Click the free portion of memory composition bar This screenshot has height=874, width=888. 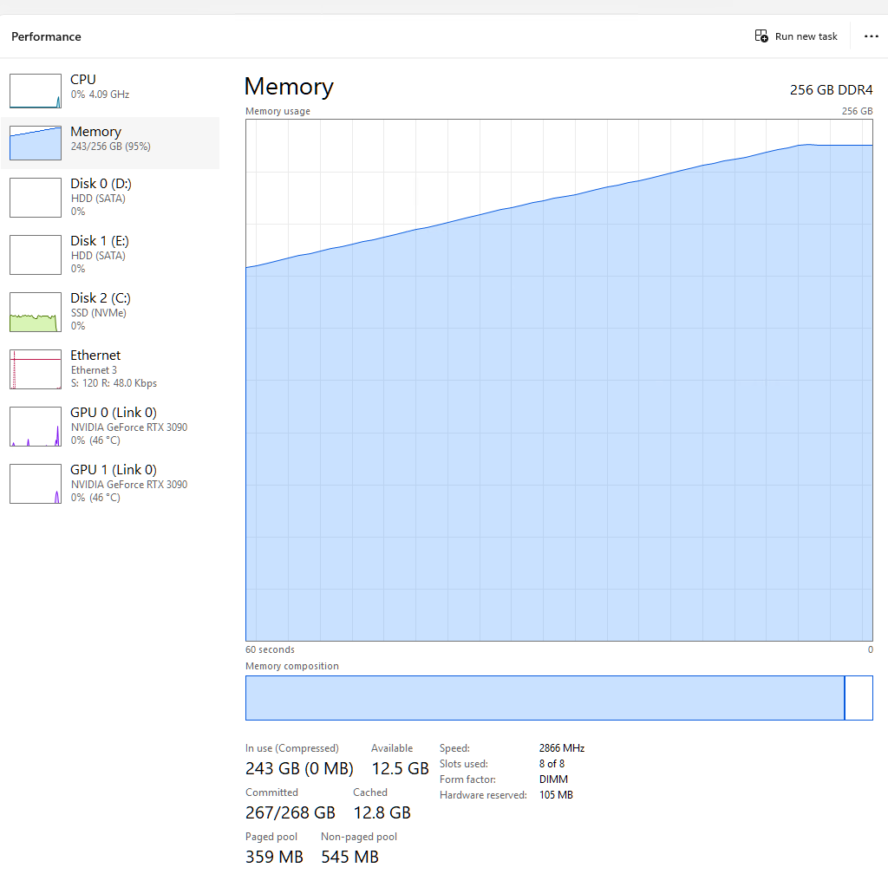pos(859,698)
